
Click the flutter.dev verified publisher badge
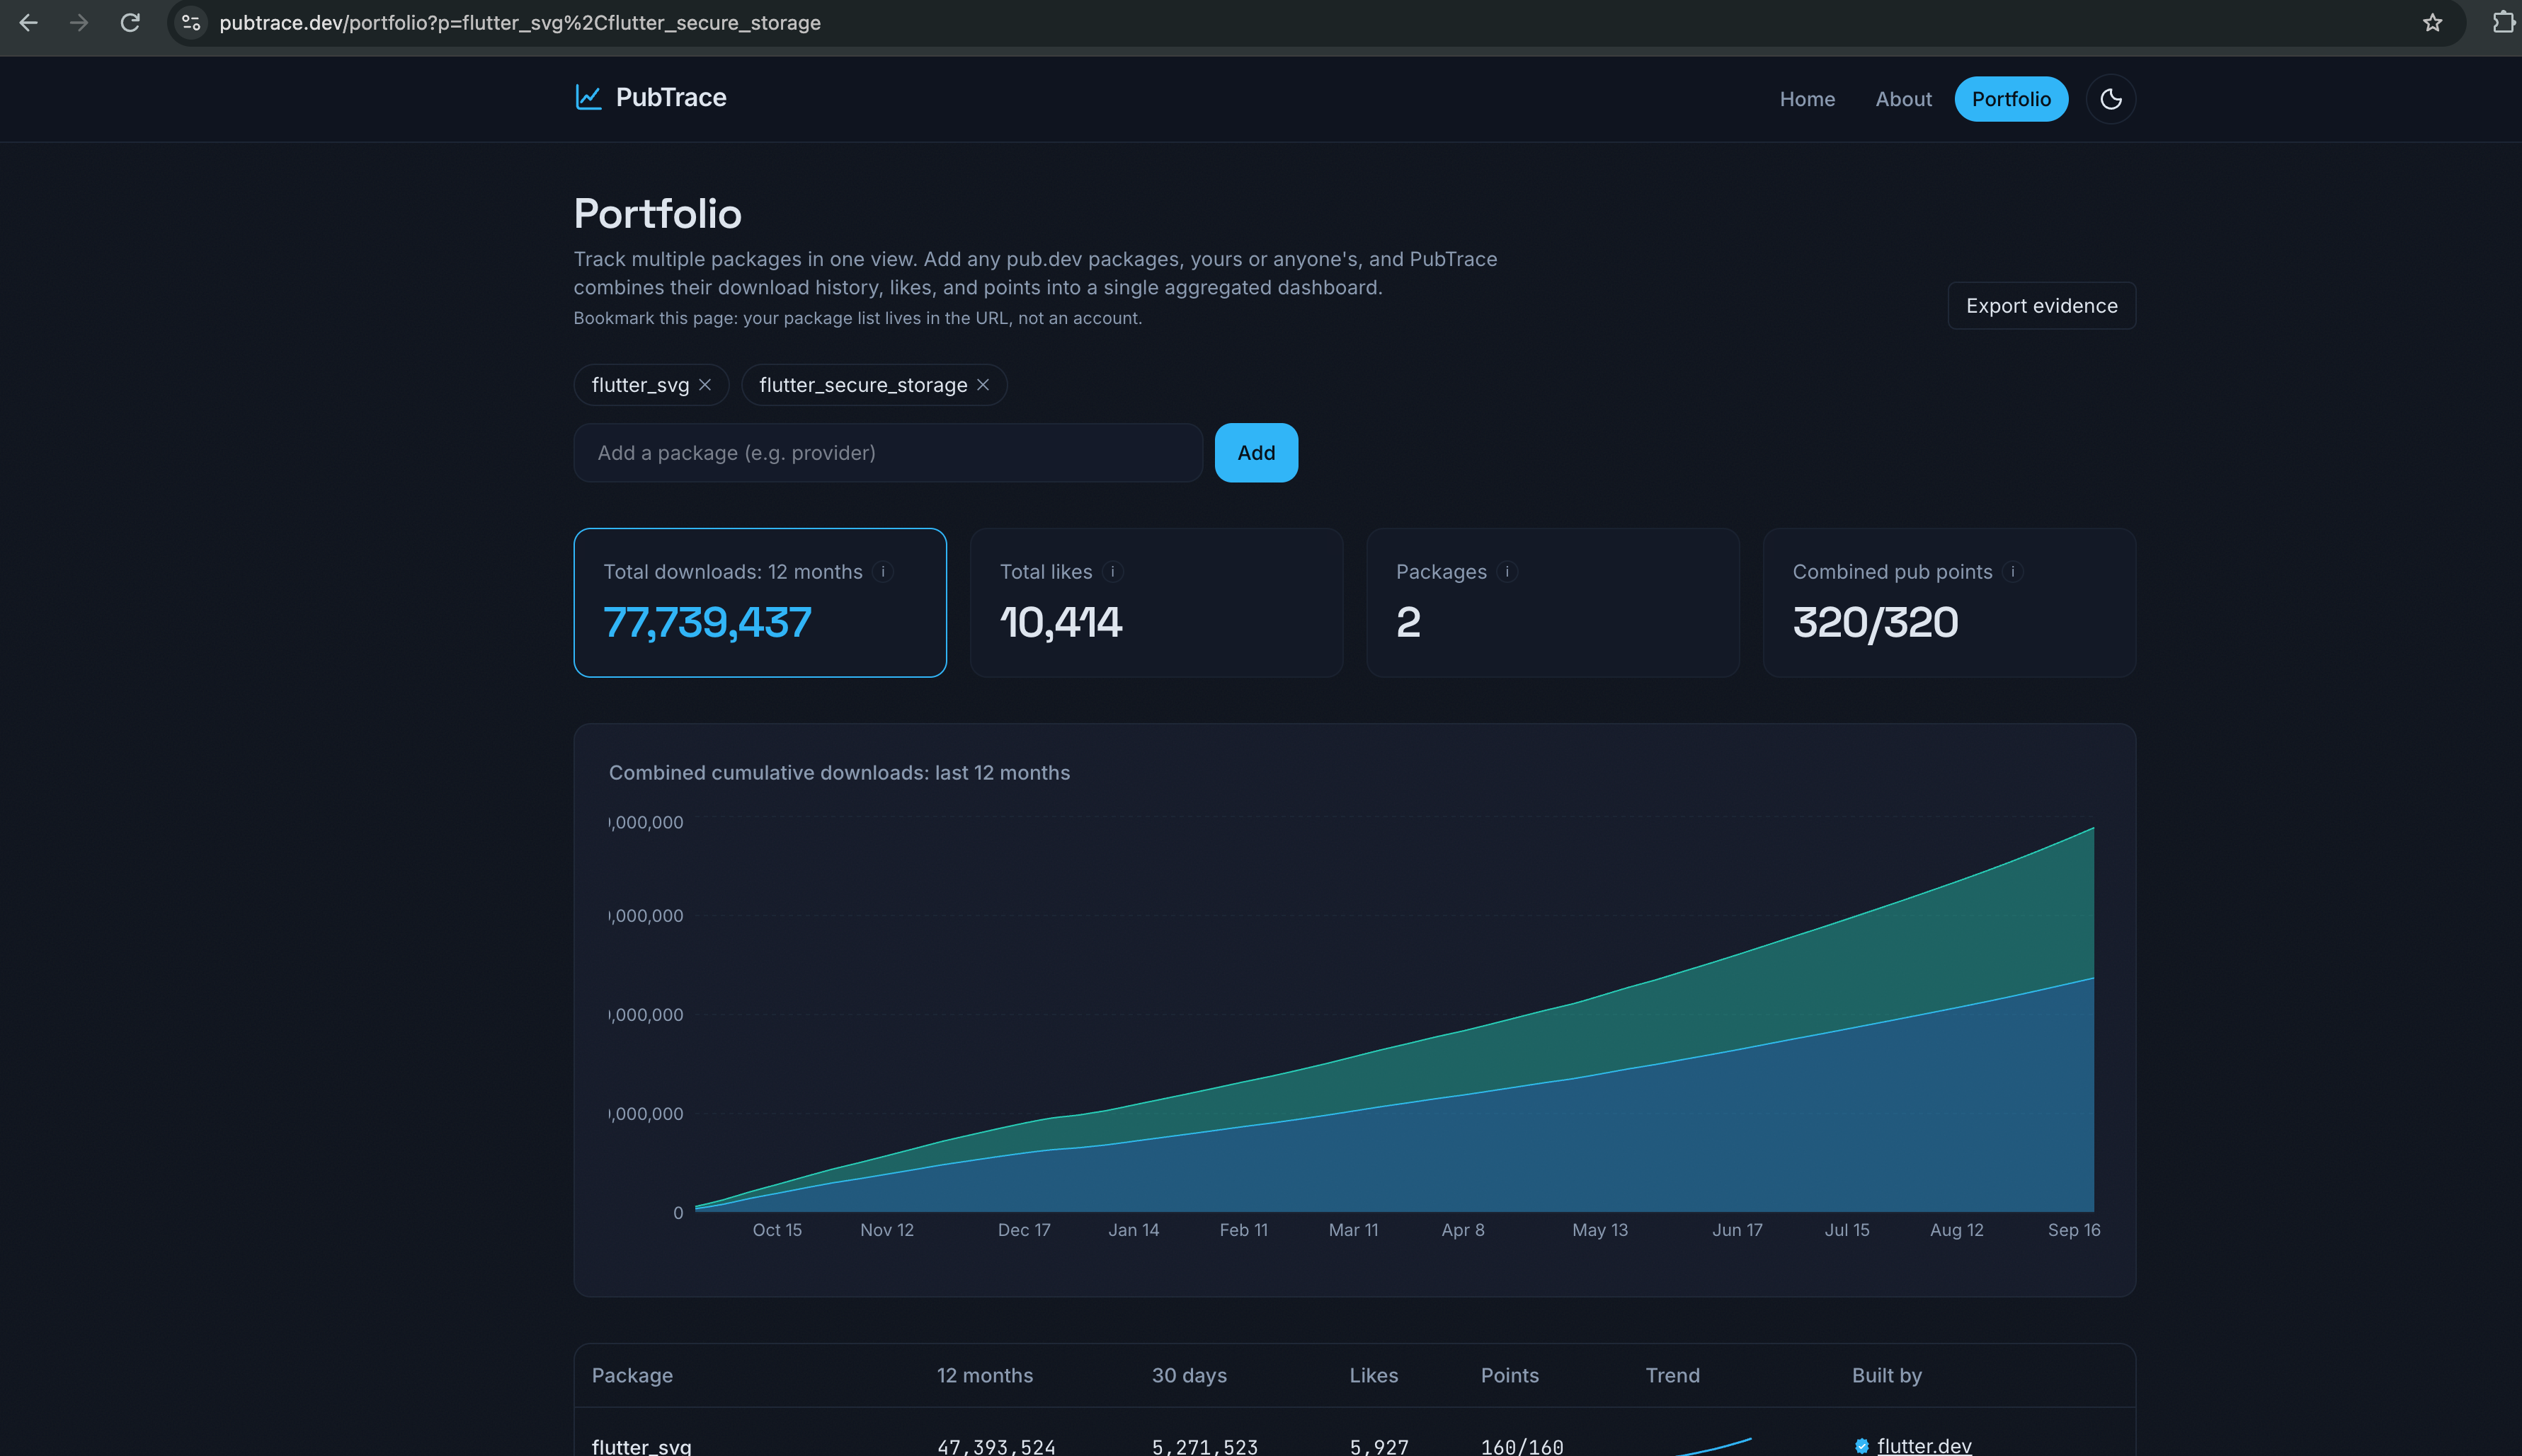pos(1861,1446)
